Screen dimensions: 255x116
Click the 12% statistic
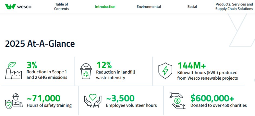(x=104, y=65)
